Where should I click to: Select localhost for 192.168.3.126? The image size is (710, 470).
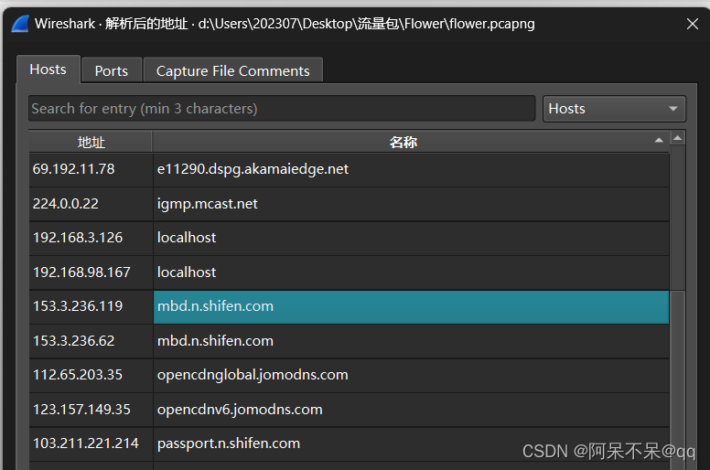(x=411, y=238)
